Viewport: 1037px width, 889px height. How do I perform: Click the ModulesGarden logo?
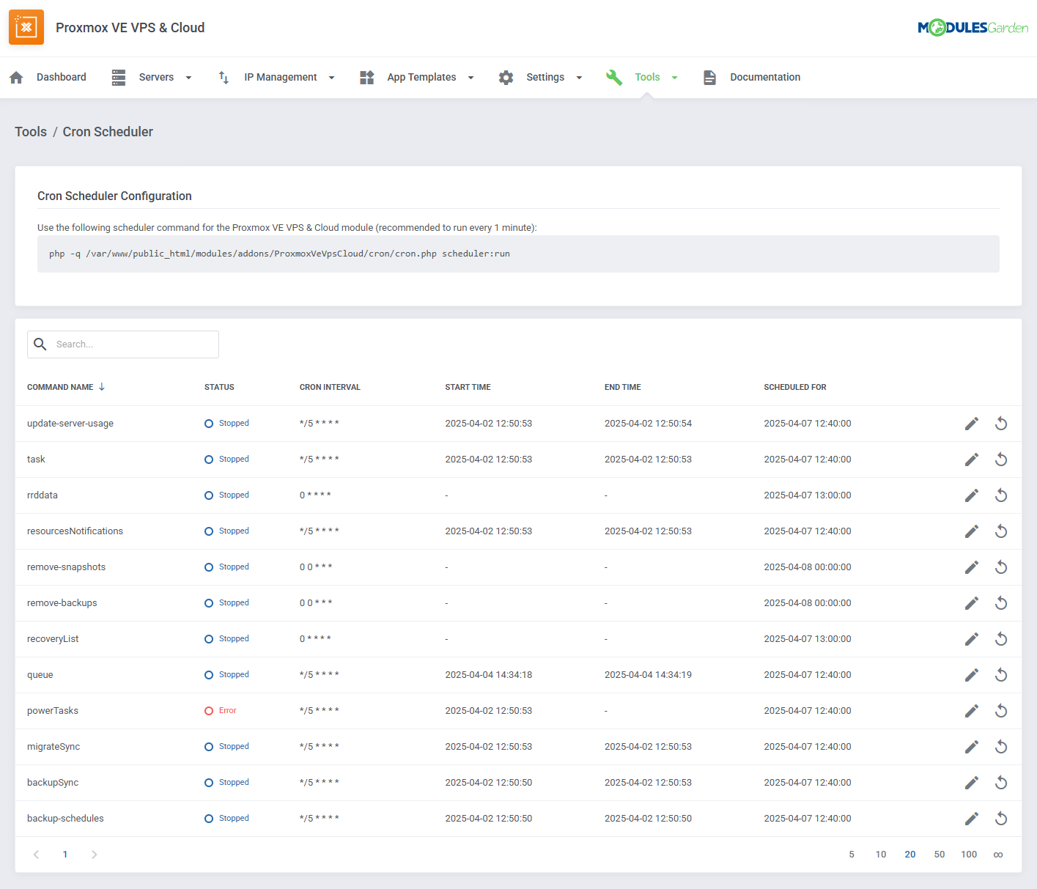tap(973, 27)
